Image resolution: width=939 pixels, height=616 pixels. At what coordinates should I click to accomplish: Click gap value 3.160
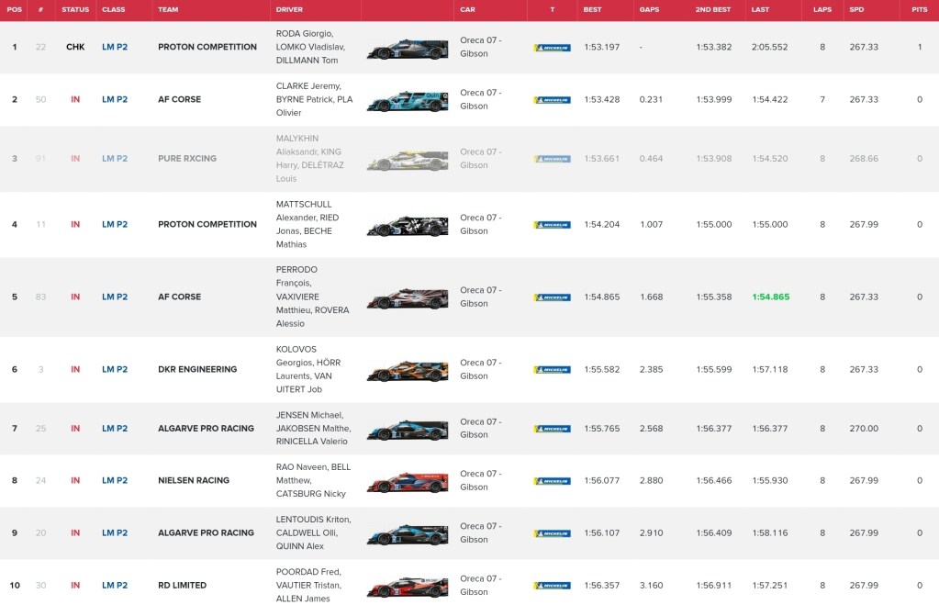pos(651,586)
